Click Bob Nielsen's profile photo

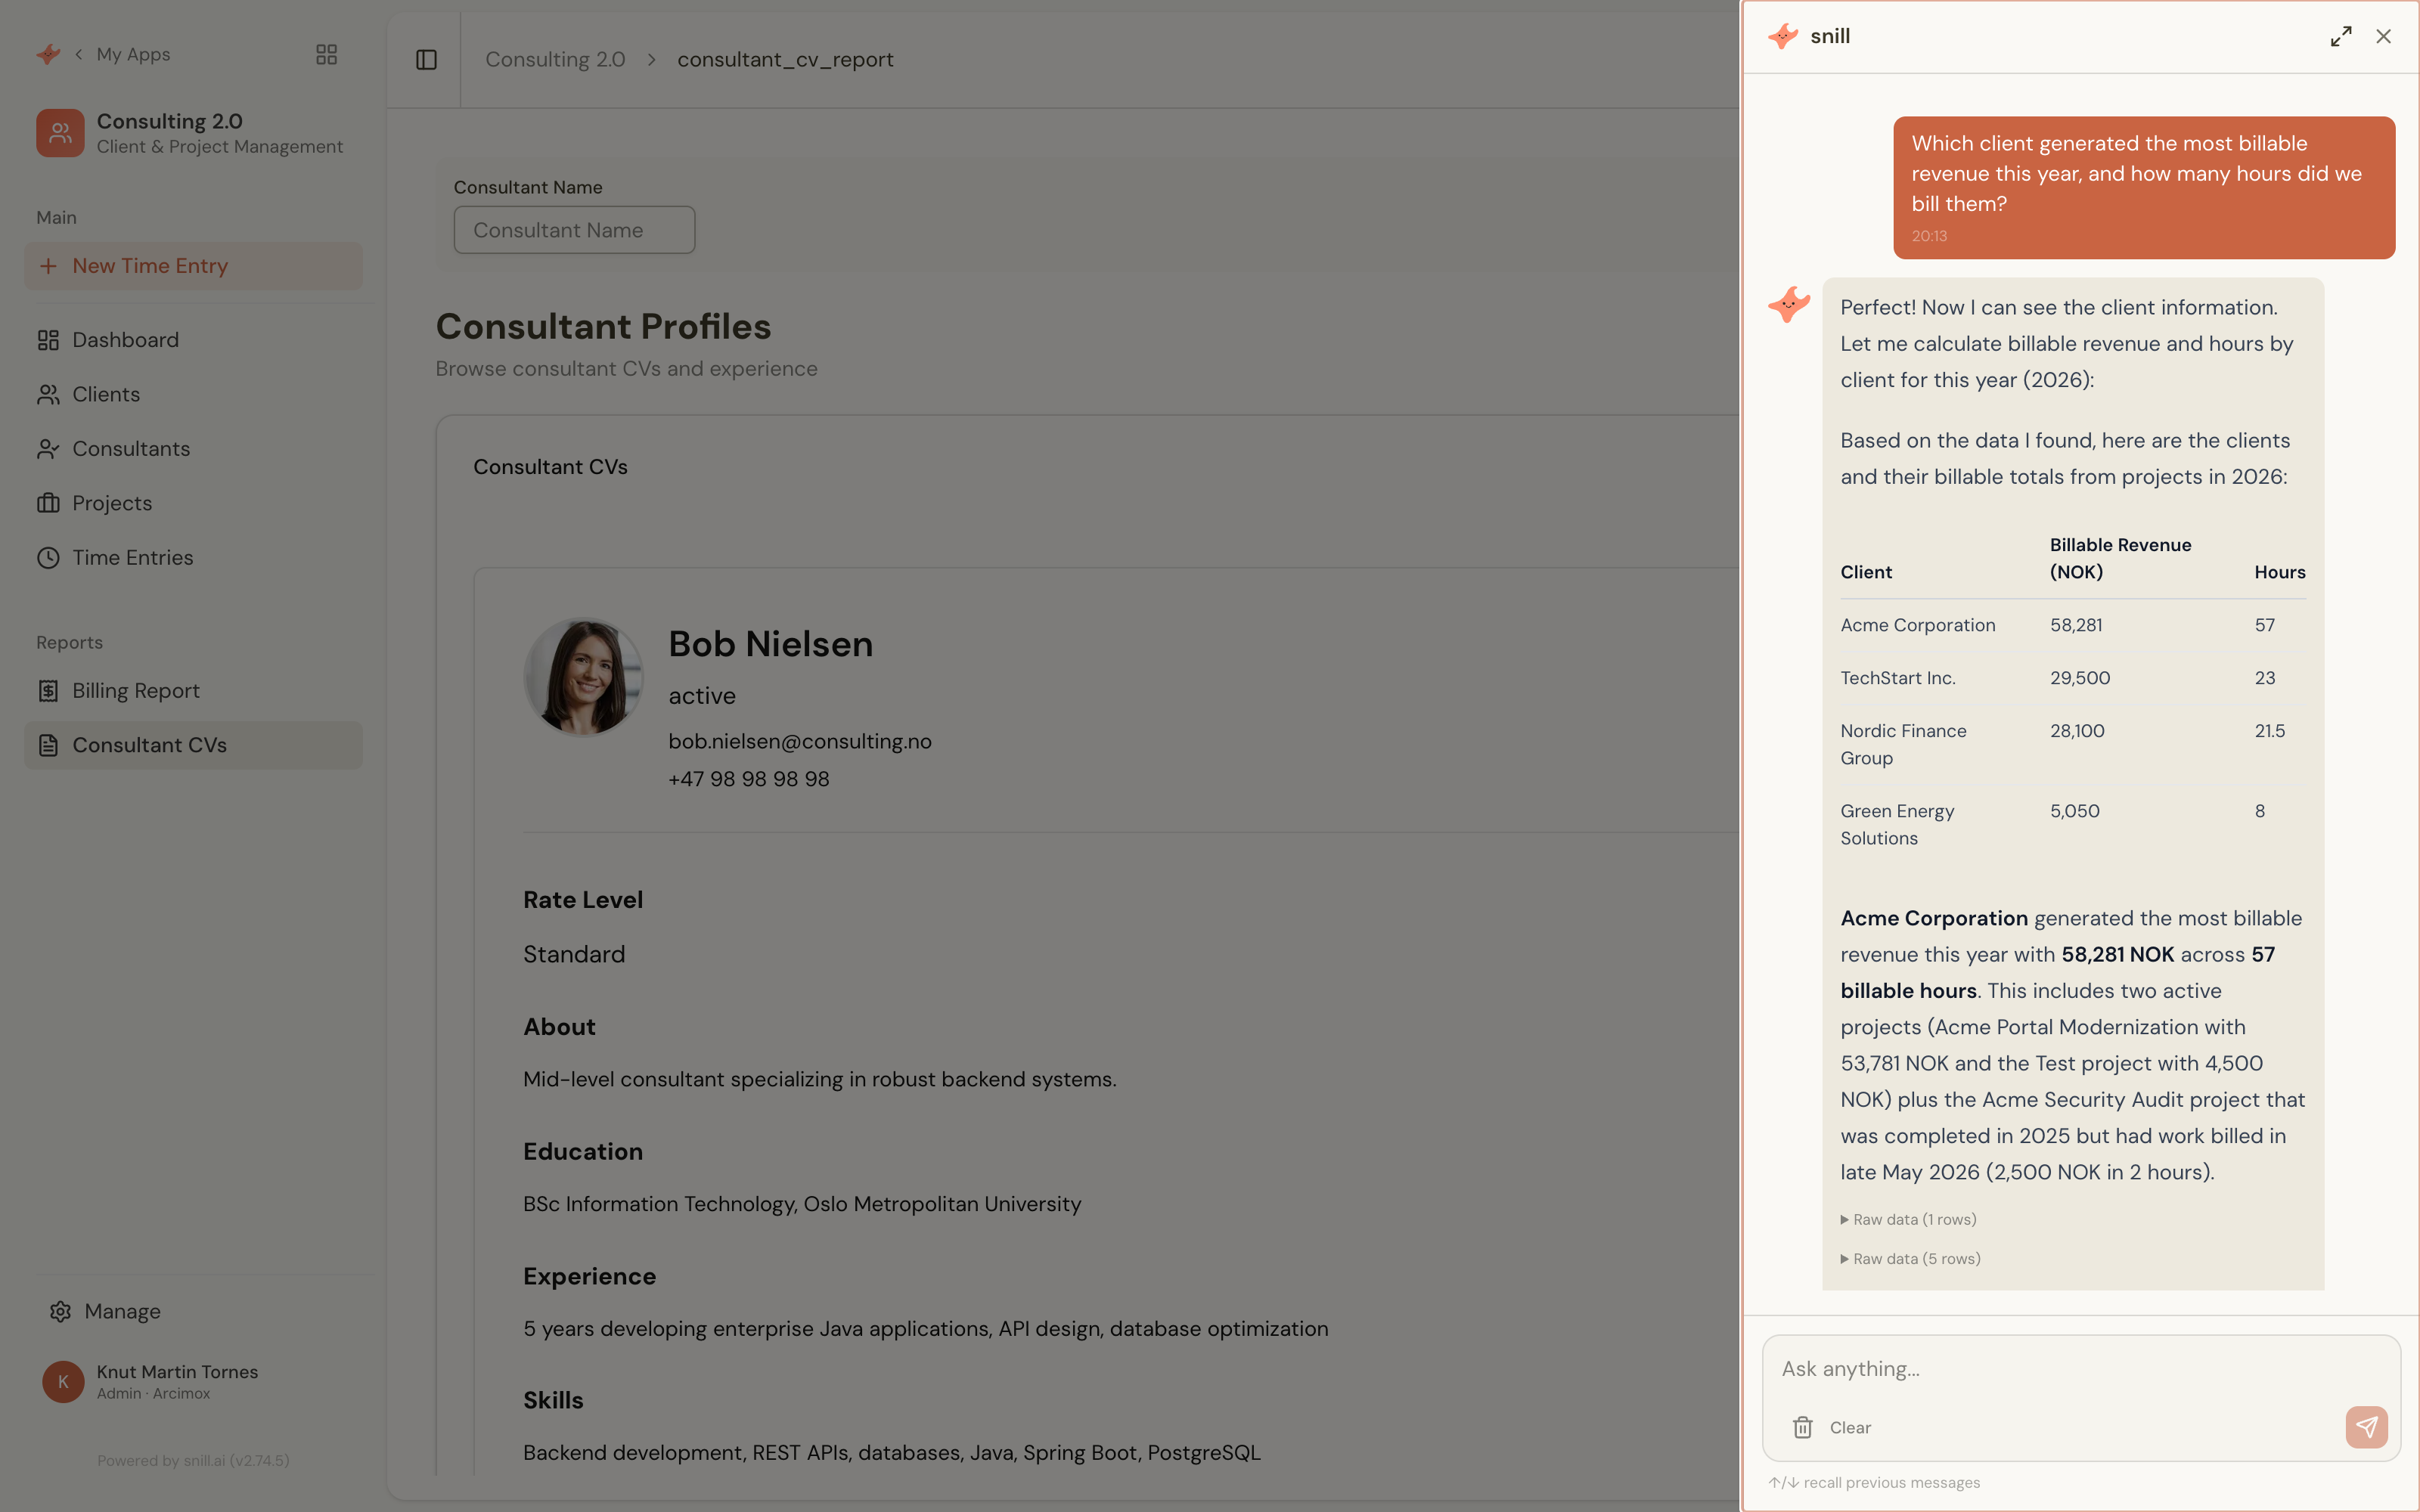[584, 677]
